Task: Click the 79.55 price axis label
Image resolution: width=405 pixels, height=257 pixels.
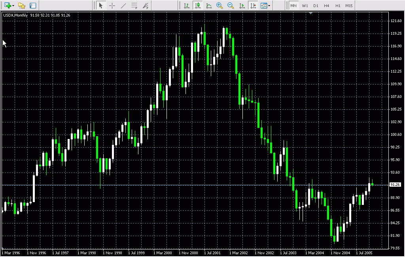Action: pos(396,248)
